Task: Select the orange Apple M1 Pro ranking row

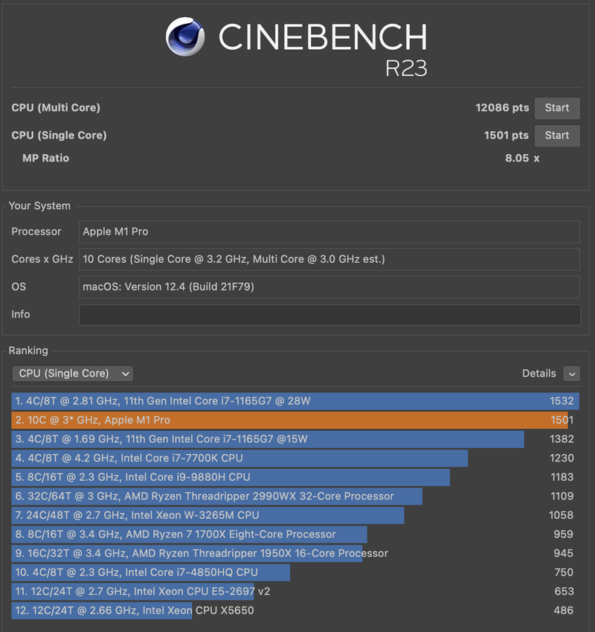Action: point(295,420)
